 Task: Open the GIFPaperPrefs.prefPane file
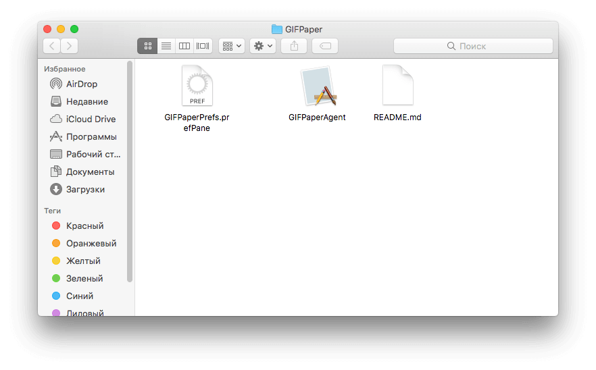pyautogui.click(x=197, y=86)
